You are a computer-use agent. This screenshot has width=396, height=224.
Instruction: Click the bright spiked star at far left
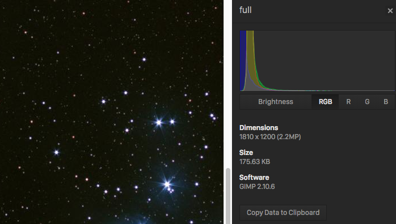pyautogui.click(x=57, y=152)
